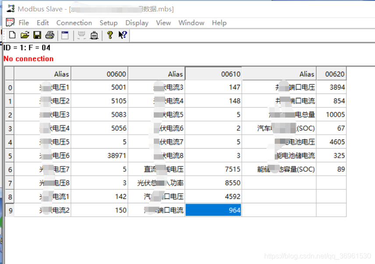Click the About help question mark icon
Screen dimensions: 375x264
(x=110, y=35)
